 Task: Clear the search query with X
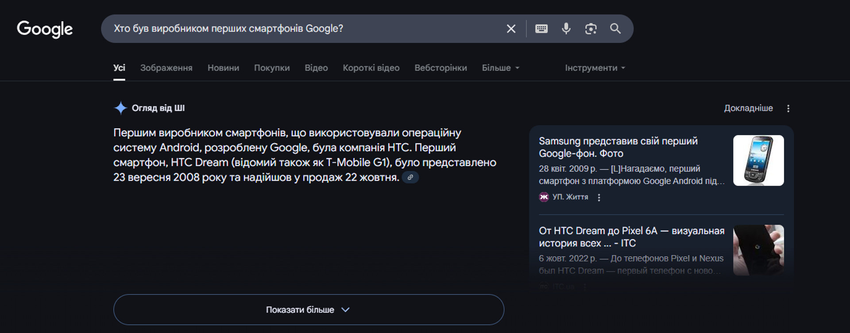click(x=511, y=29)
